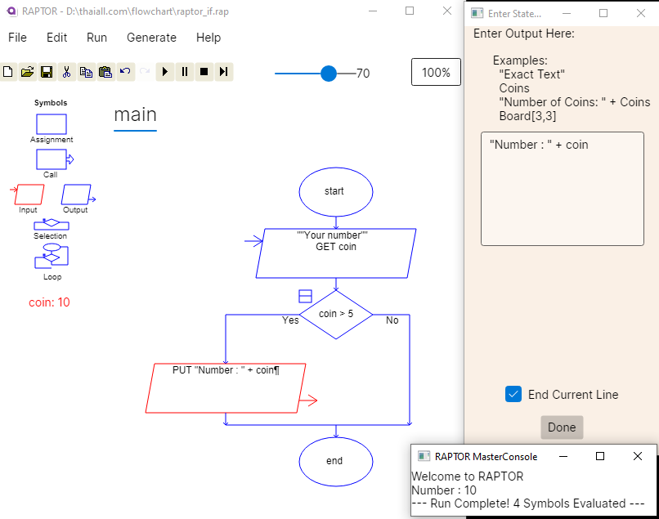Select the Assignment symbol in the palette
Screen dimensions: 659x519
52,124
